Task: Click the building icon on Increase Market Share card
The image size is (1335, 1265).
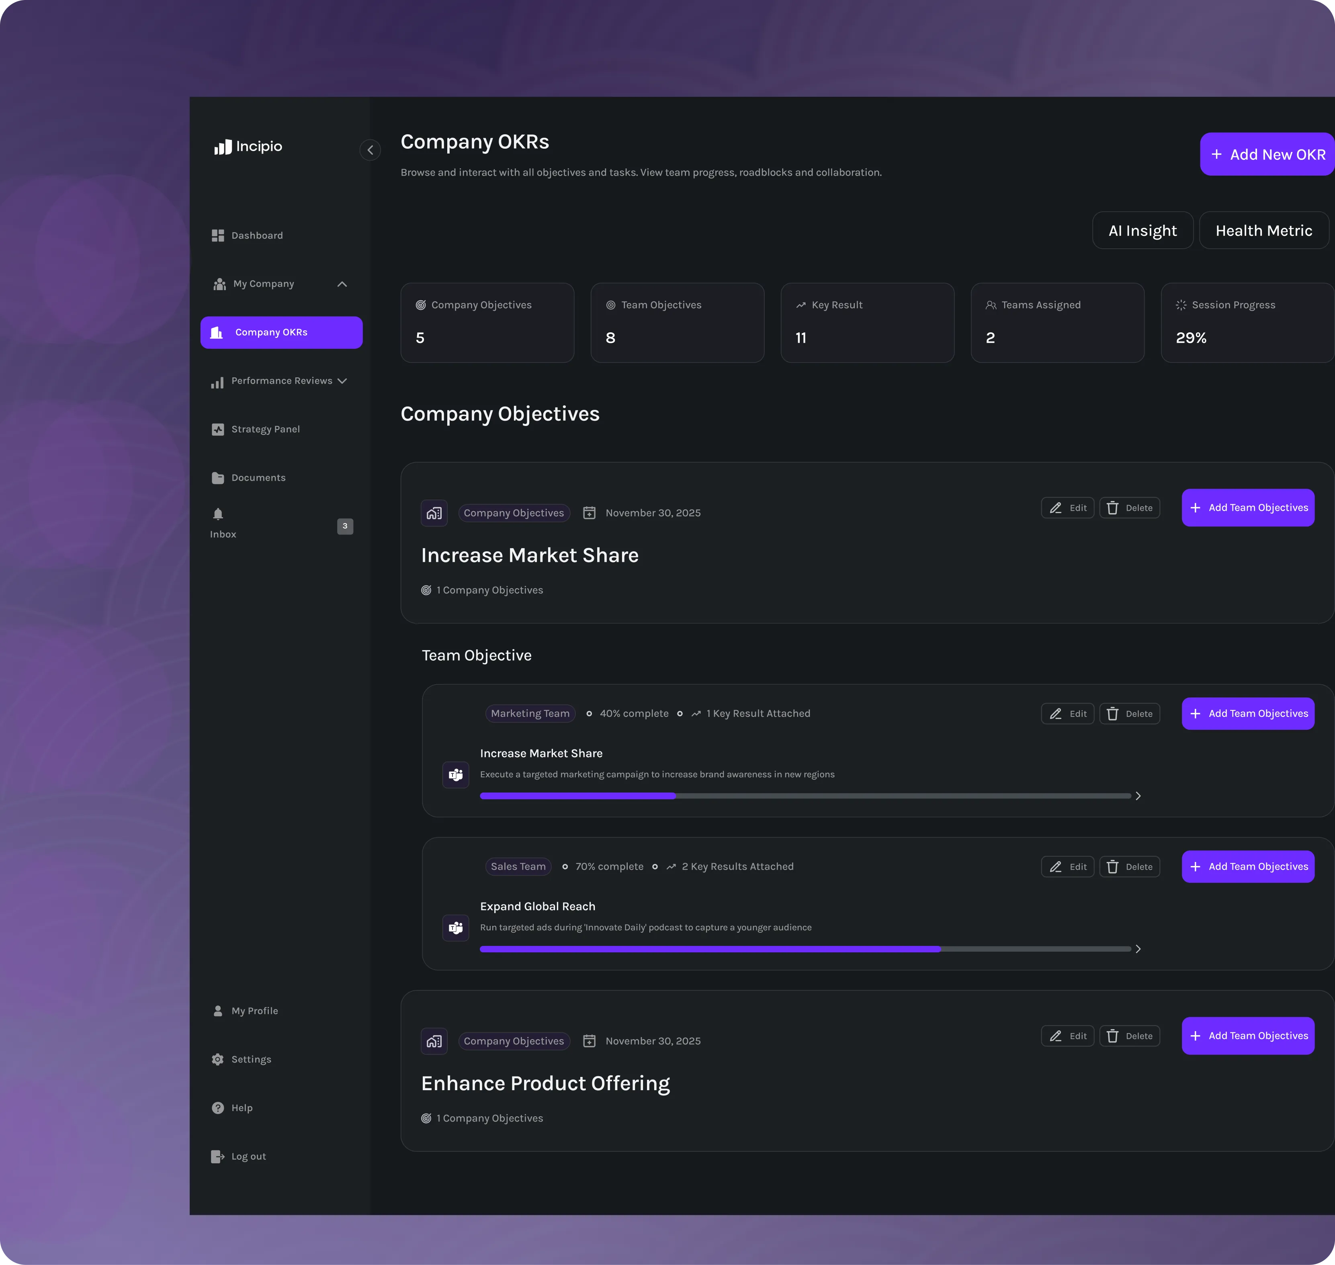Action: 434,513
